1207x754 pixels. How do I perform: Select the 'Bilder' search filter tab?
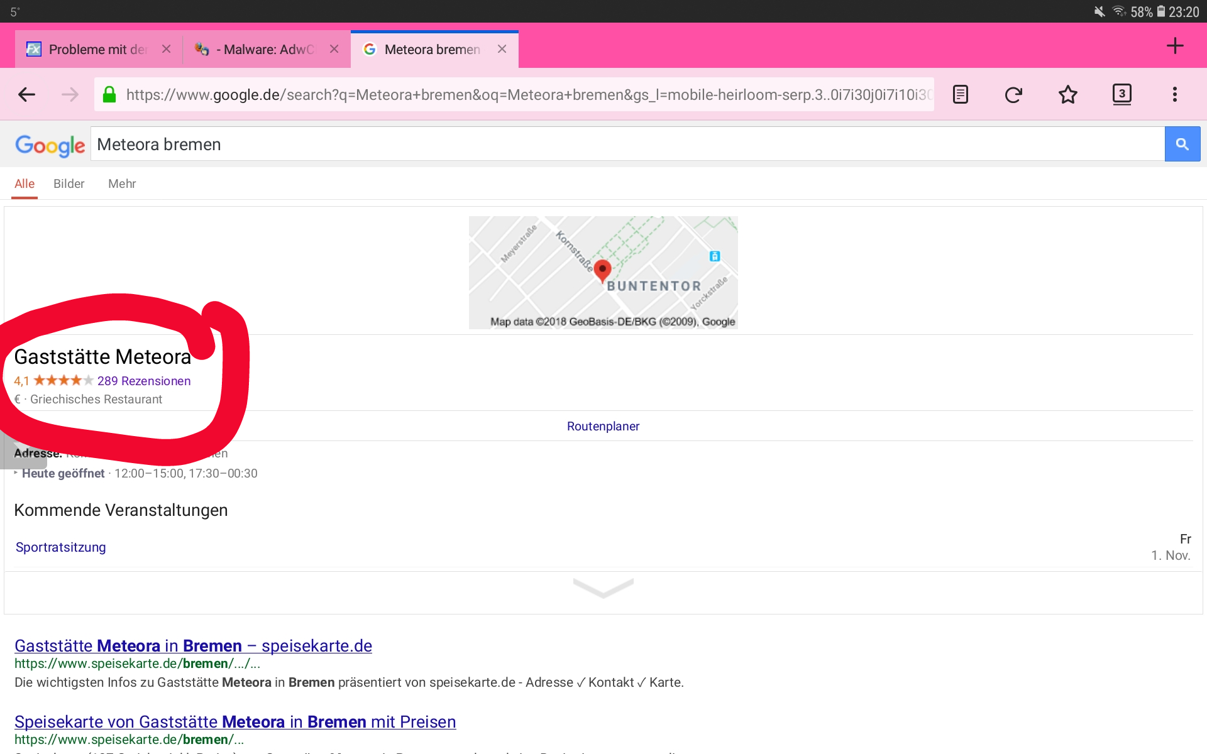point(69,183)
